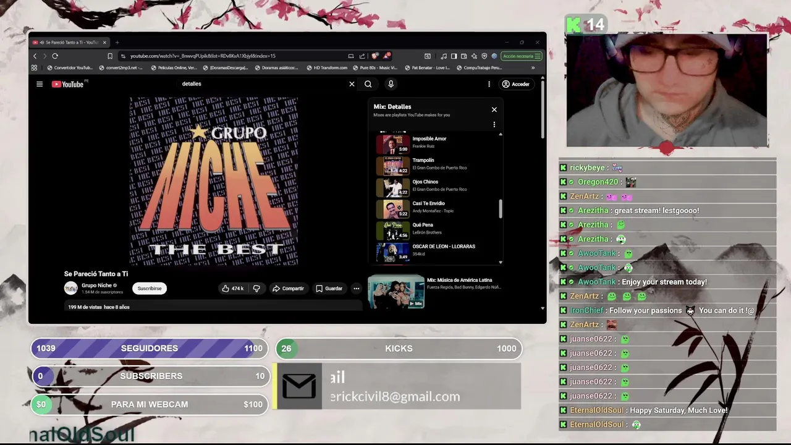The height and width of the screenshot is (445, 791).
Task: Open the 'Convertidor YouTub...' bookmark
Action: tap(70, 68)
